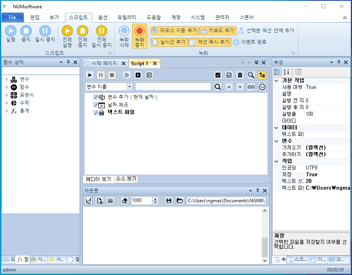This screenshot has width=352, height=275.
Task: Collapse 기본 작업 property group
Action: coord(276,81)
